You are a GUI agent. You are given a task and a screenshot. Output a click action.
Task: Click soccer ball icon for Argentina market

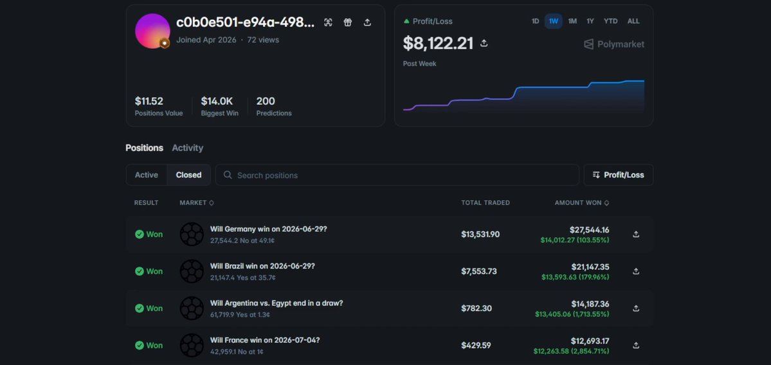pos(192,308)
